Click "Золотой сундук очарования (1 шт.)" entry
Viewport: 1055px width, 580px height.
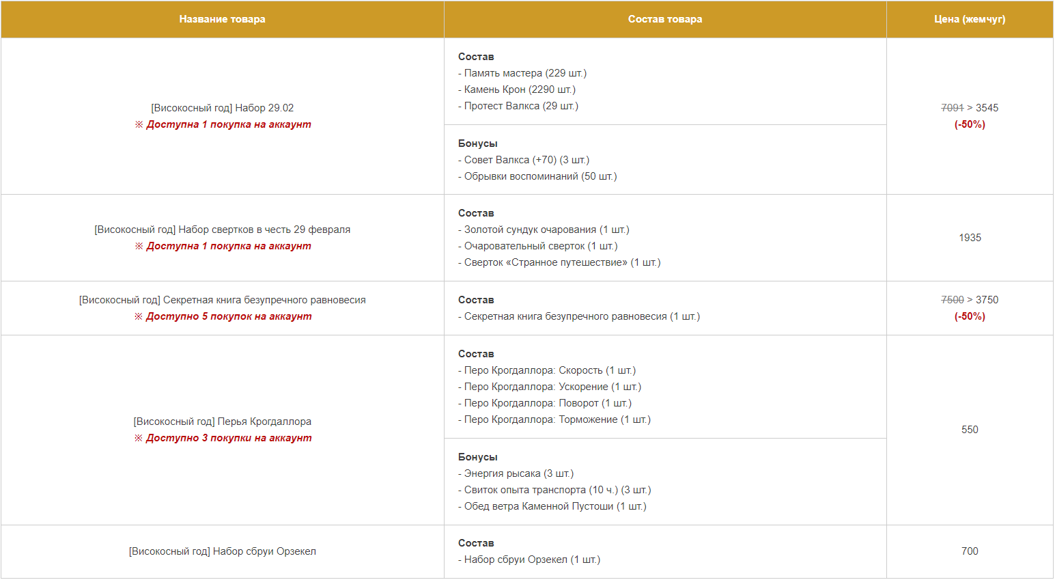pyautogui.click(x=544, y=230)
